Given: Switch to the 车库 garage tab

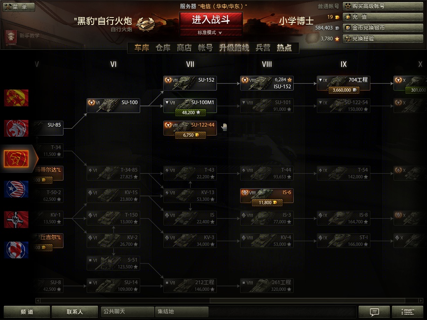Looking at the screenshot, I should pyautogui.click(x=142, y=48).
